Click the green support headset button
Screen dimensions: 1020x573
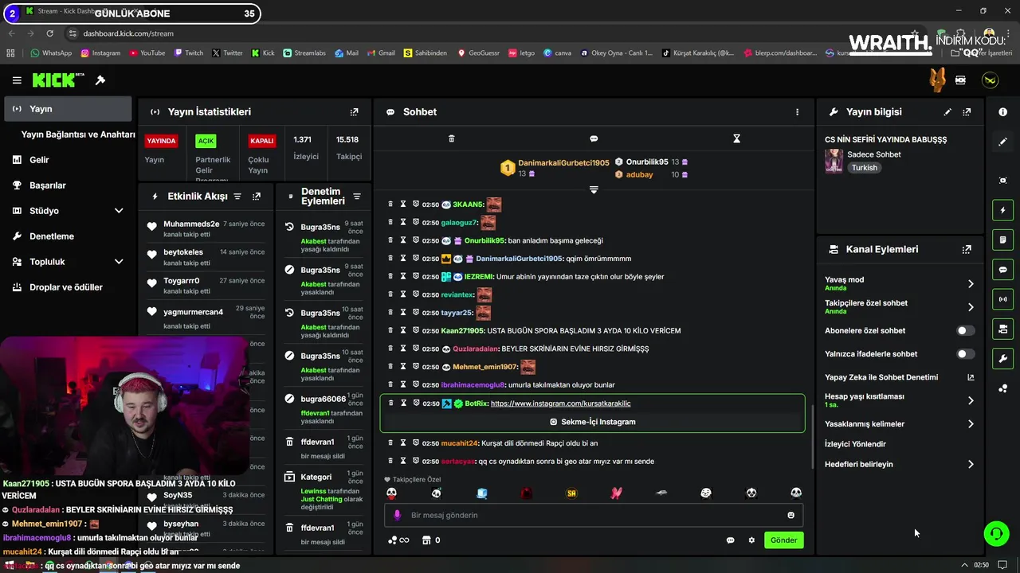996,533
